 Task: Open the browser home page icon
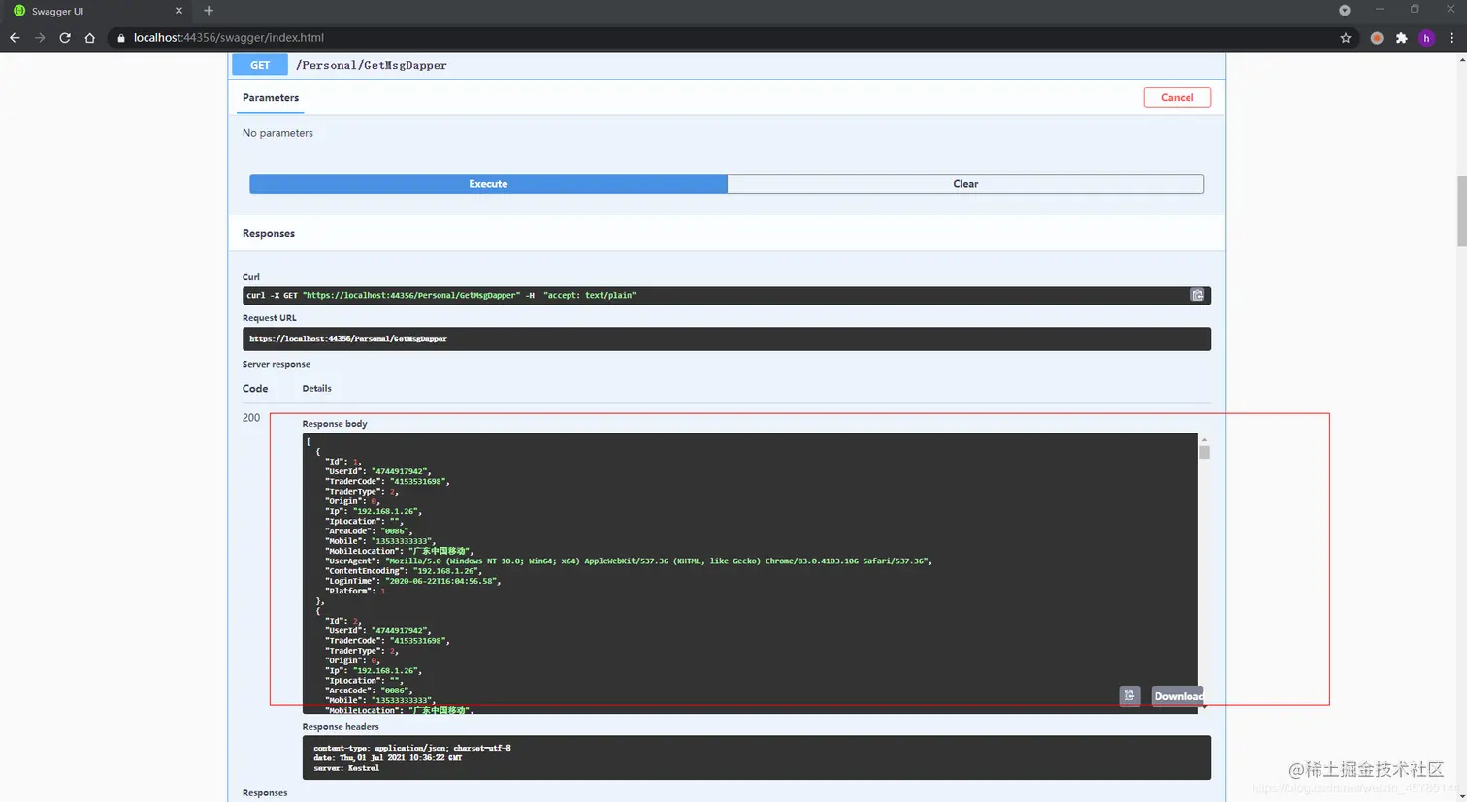90,38
